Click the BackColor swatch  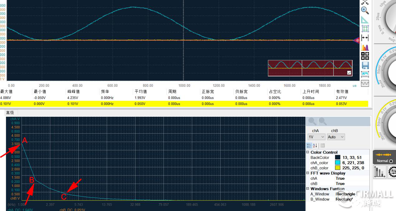pos(338,158)
